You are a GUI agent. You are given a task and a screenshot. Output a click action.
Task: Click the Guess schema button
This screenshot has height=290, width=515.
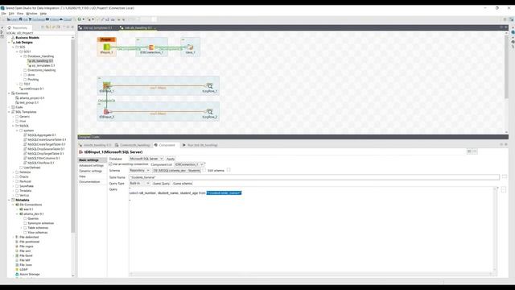[x=183, y=184]
